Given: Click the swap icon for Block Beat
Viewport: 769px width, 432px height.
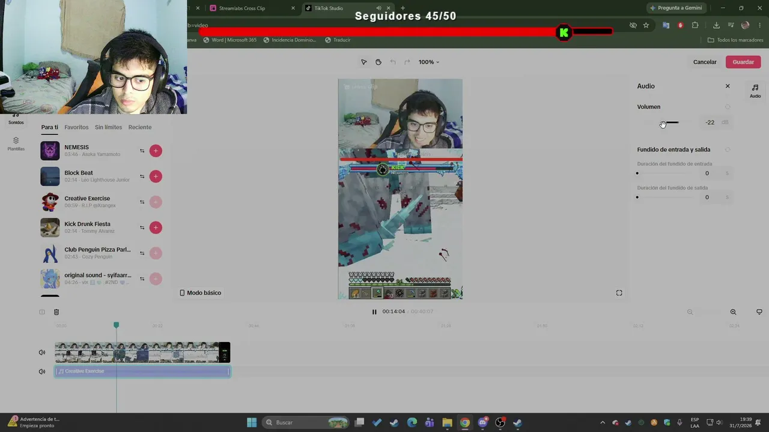Looking at the screenshot, I should pos(142,176).
